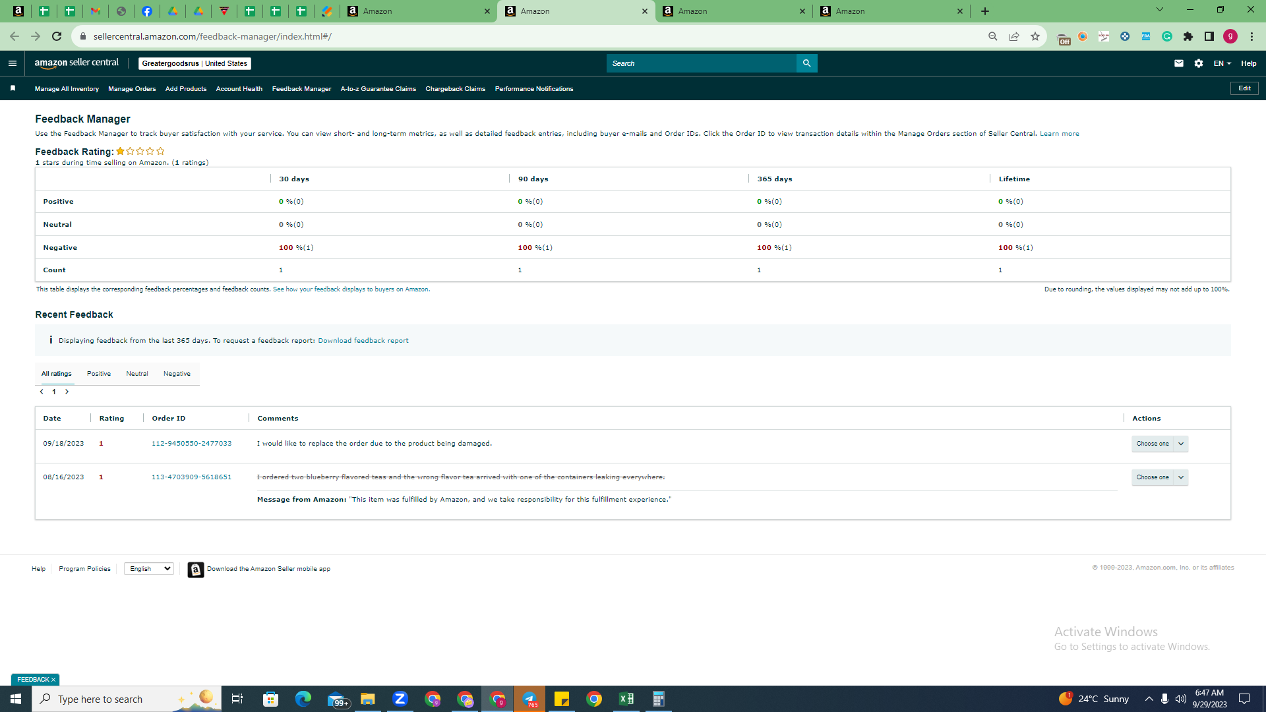
Task: Click the search magnifier button
Action: [806, 63]
